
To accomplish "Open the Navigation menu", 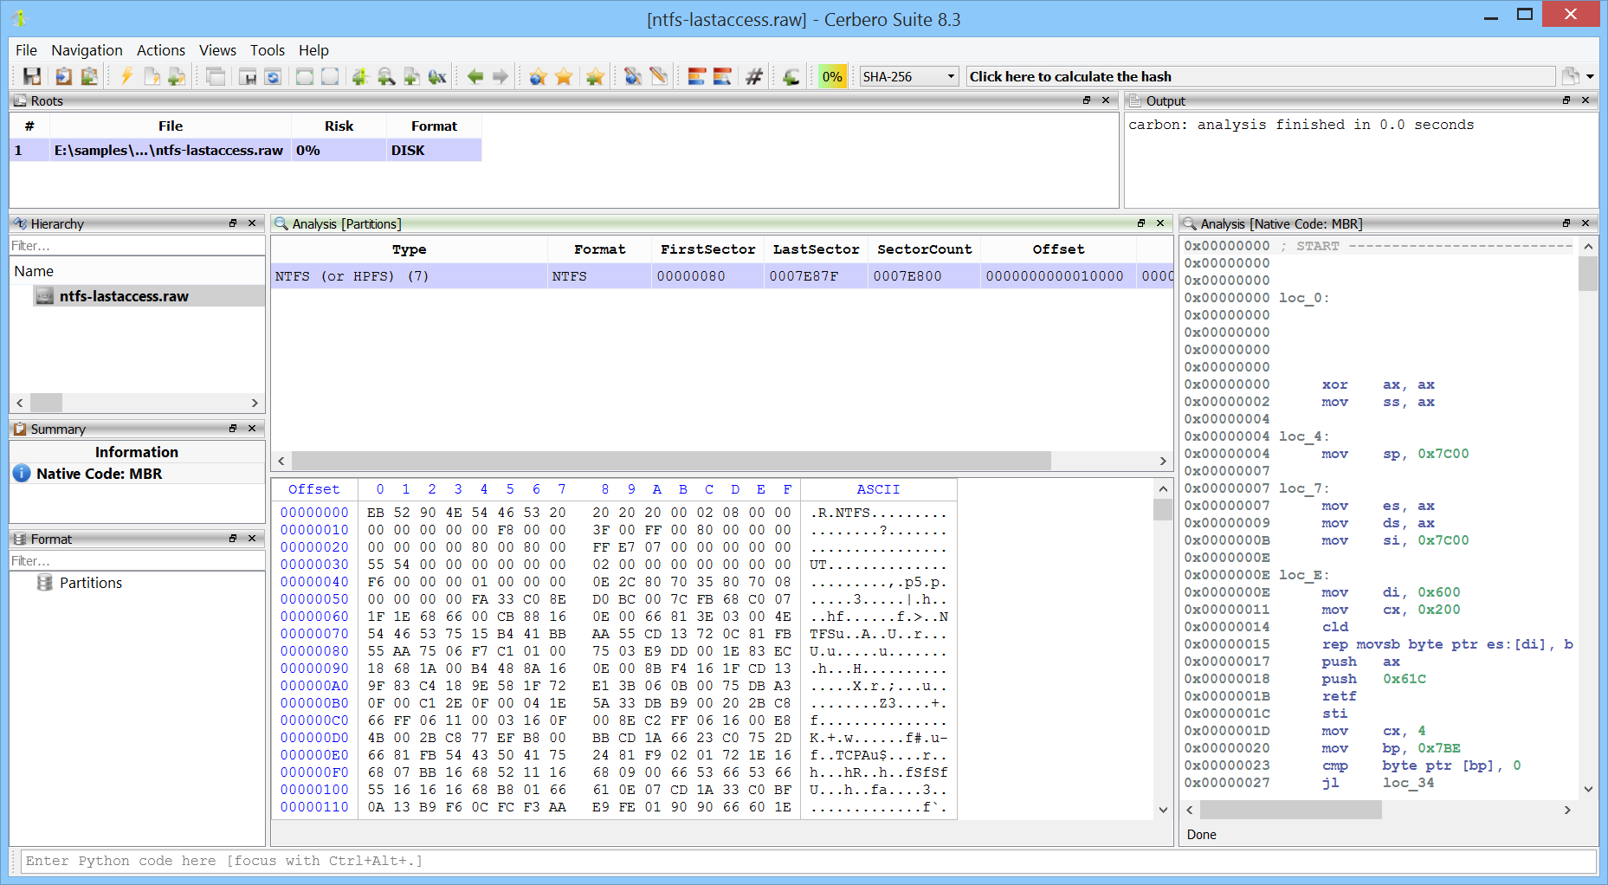I will [87, 50].
